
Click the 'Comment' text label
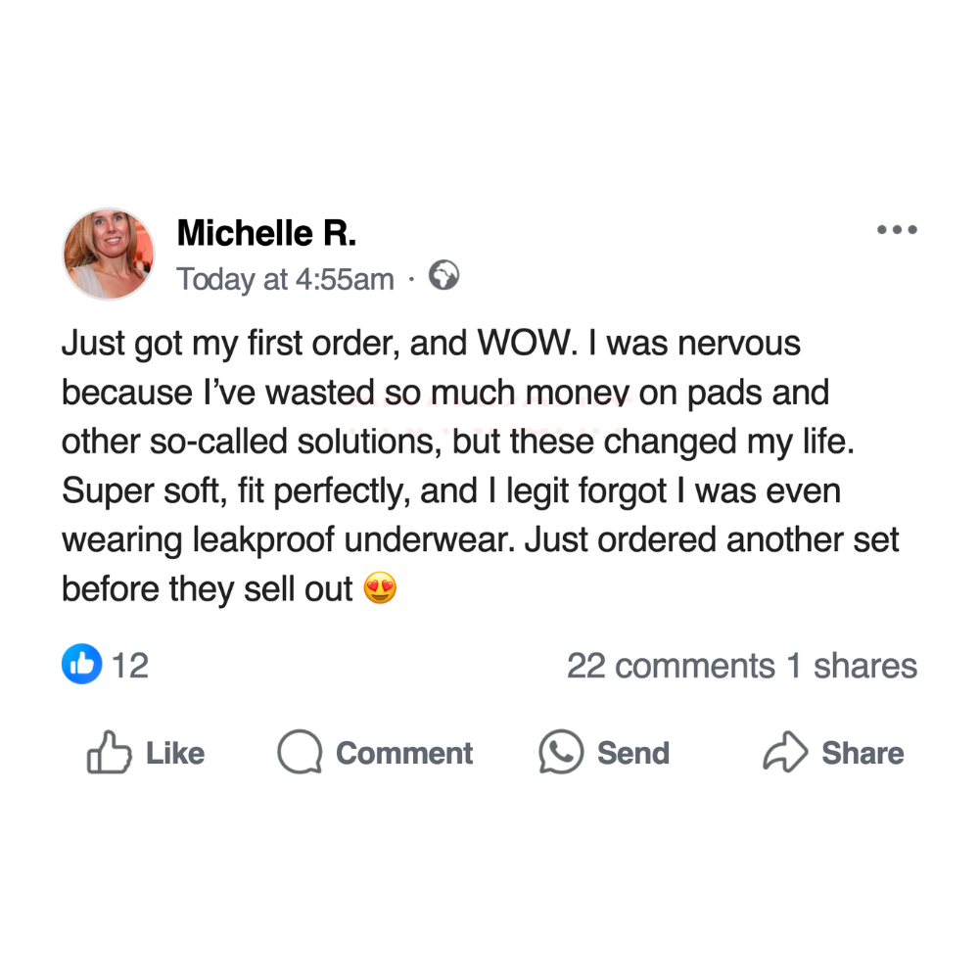click(404, 753)
